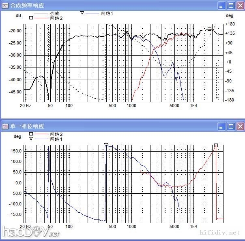Maximize the 单一相位响应 window

point(231,127)
